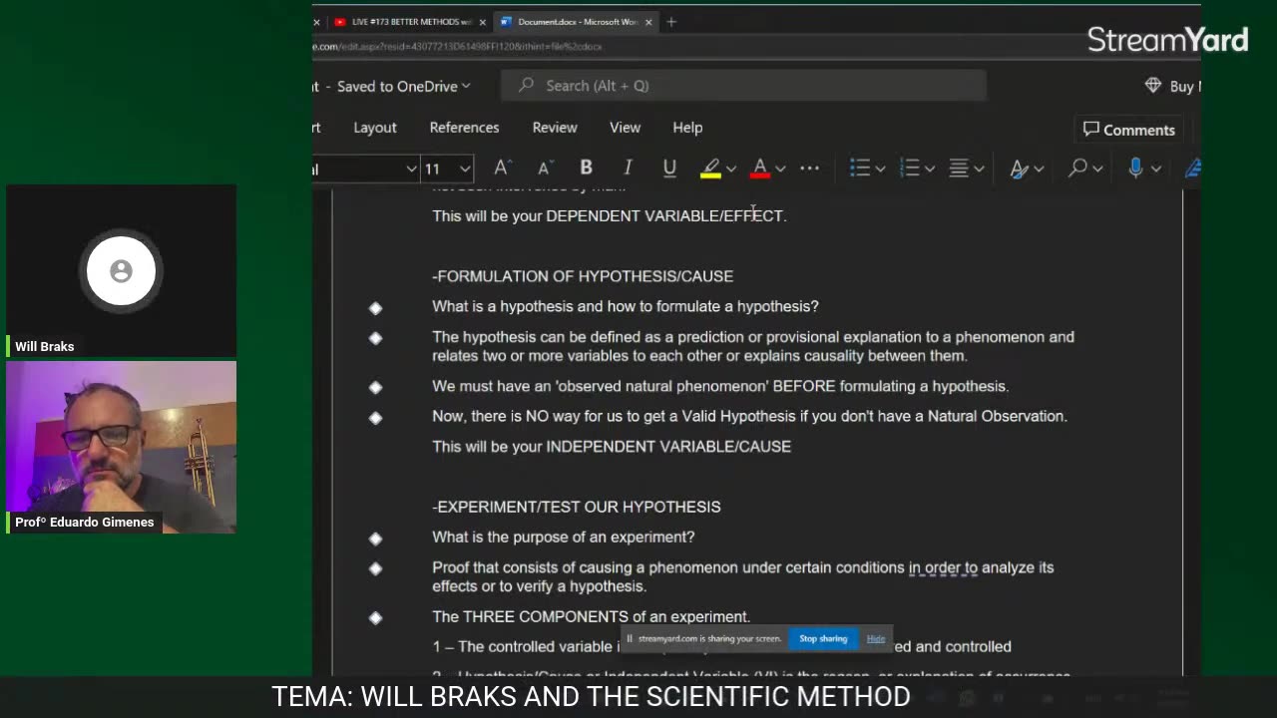The width and height of the screenshot is (1277, 718).
Task: Apply numbered list formatting
Action: (x=909, y=169)
